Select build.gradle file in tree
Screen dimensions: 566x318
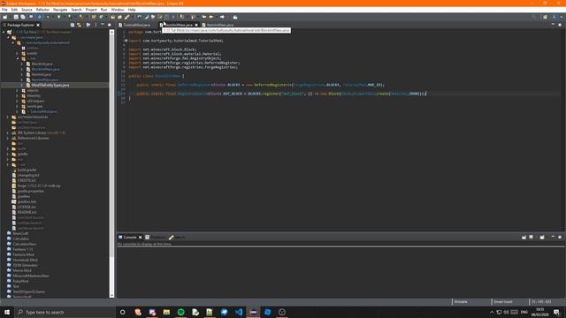point(27,170)
